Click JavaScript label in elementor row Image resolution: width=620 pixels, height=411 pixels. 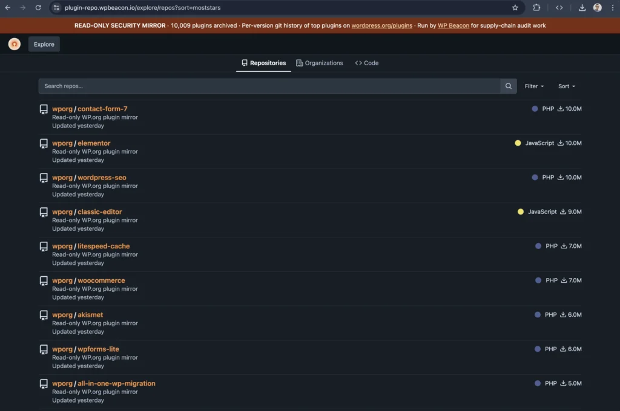click(x=539, y=143)
